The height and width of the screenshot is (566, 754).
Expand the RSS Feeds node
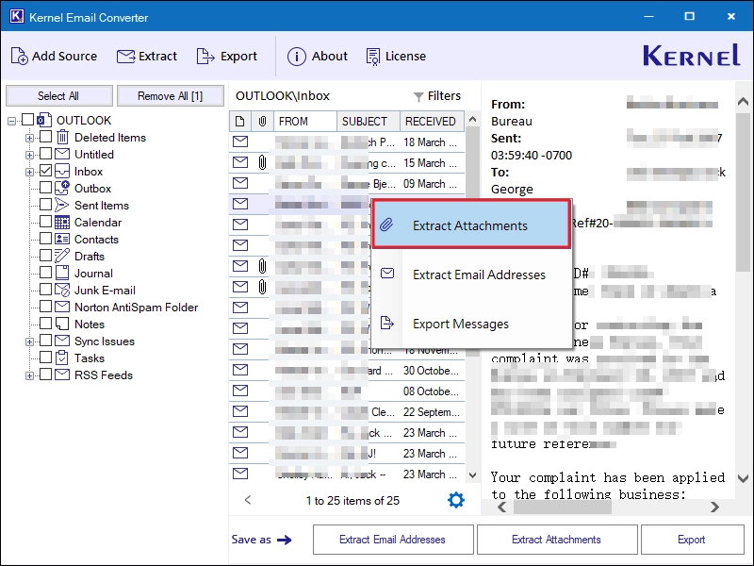(x=29, y=375)
